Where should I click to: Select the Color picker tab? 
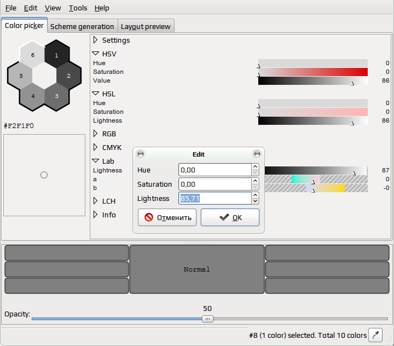point(24,25)
